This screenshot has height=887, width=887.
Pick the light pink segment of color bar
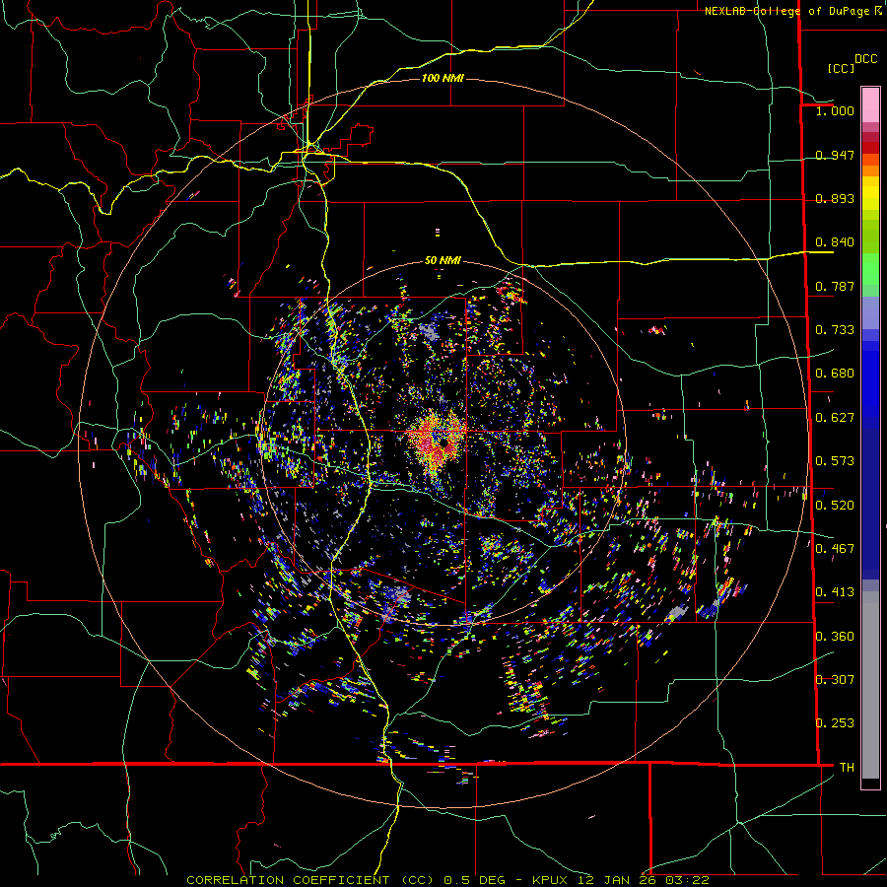coord(870,104)
